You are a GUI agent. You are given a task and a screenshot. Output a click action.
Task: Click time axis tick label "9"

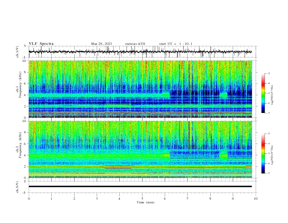point(233,199)
